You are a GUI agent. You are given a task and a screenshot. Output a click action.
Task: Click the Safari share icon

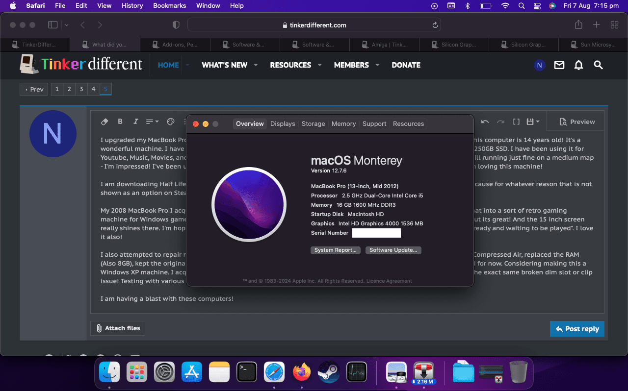tap(578, 24)
